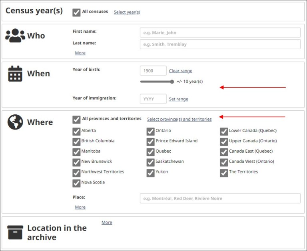The image size is (307, 251).
Task: Click the "+/- 10 year(s)" range text
Action: click(x=190, y=82)
